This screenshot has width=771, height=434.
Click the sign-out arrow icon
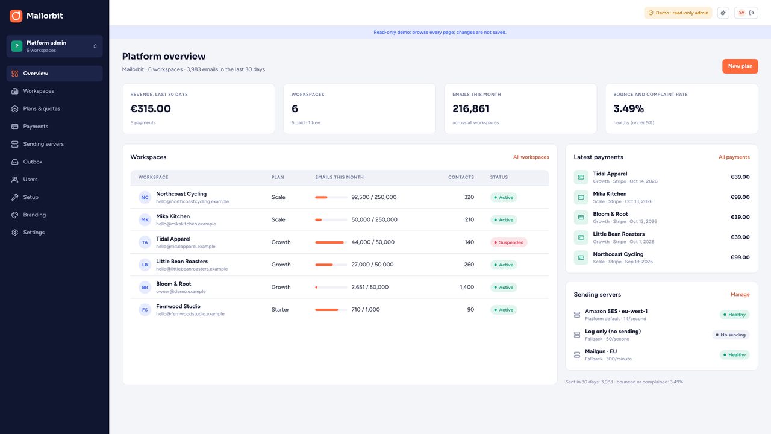[752, 13]
